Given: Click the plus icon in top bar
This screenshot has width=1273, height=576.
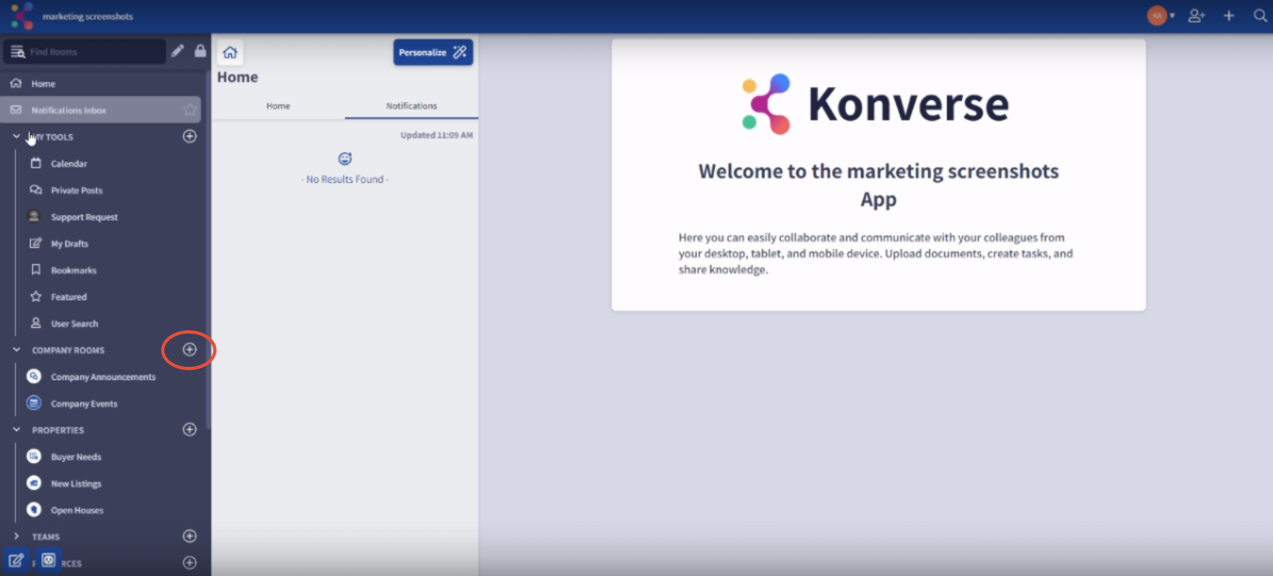Looking at the screenshot, I should (x=1229, y=15).
